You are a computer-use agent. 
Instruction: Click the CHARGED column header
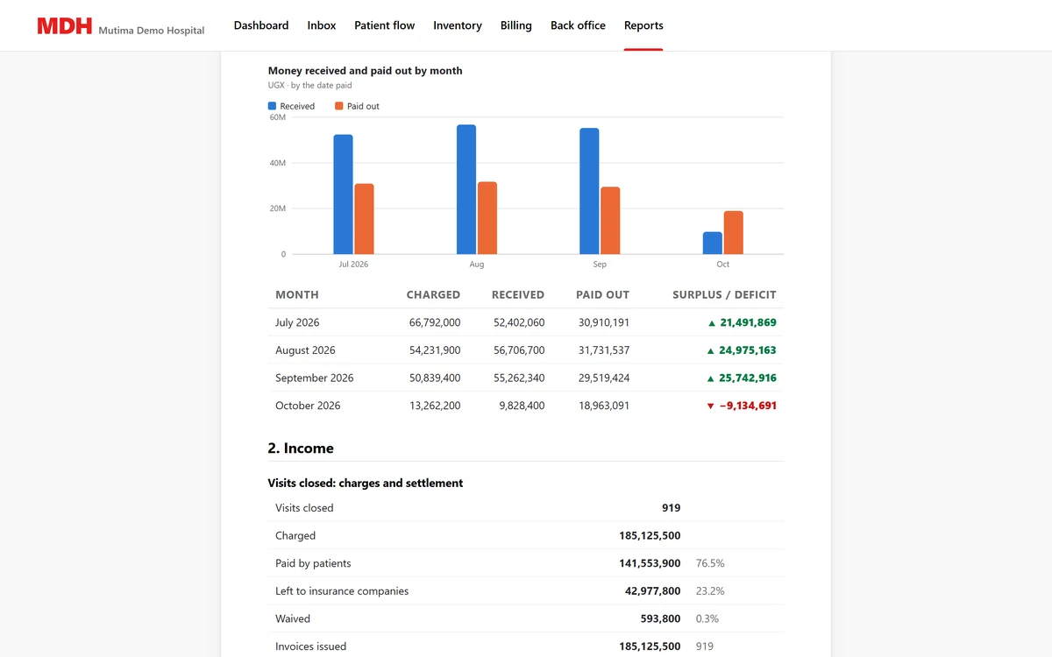(x=433, y=294)
